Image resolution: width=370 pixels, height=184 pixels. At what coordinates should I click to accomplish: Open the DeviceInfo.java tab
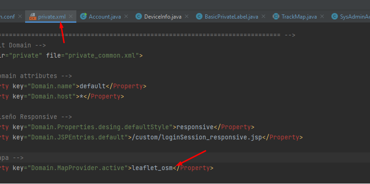pos(163,17)
